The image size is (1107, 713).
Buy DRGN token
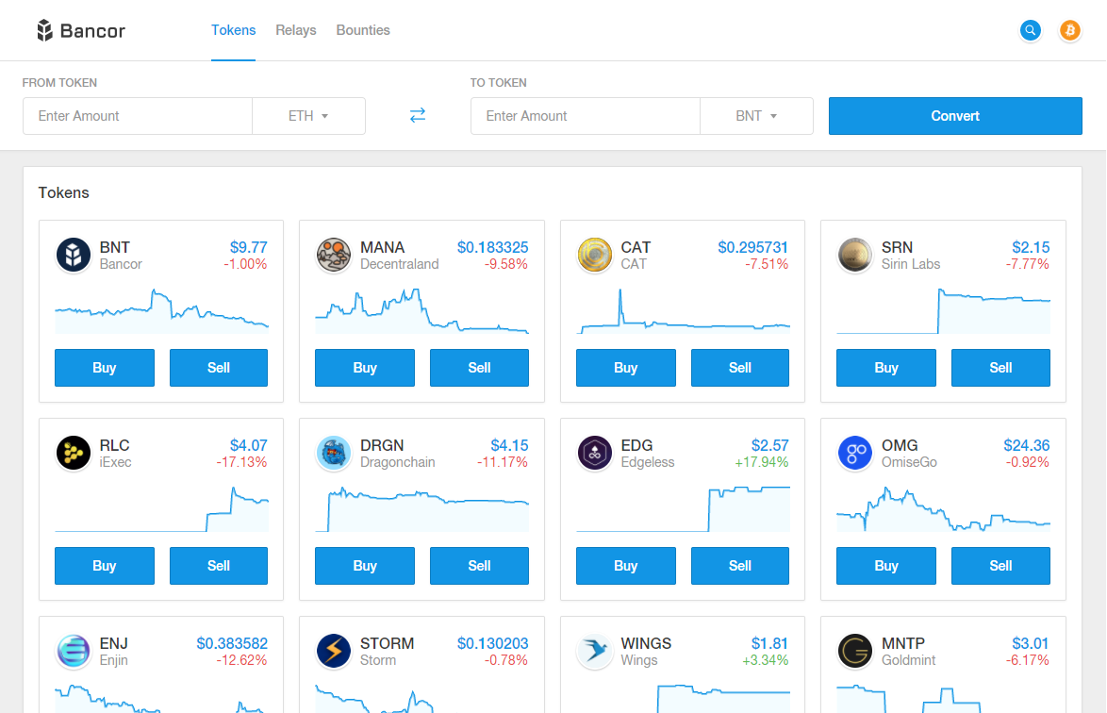click(365, 566)
